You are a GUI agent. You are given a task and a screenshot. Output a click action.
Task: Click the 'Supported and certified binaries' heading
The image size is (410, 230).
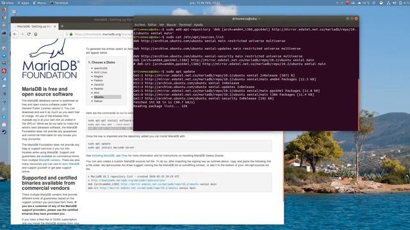point(49,183)
